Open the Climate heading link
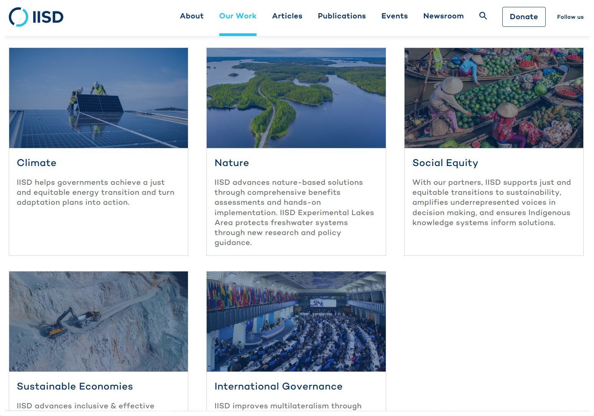 point(36,163)
